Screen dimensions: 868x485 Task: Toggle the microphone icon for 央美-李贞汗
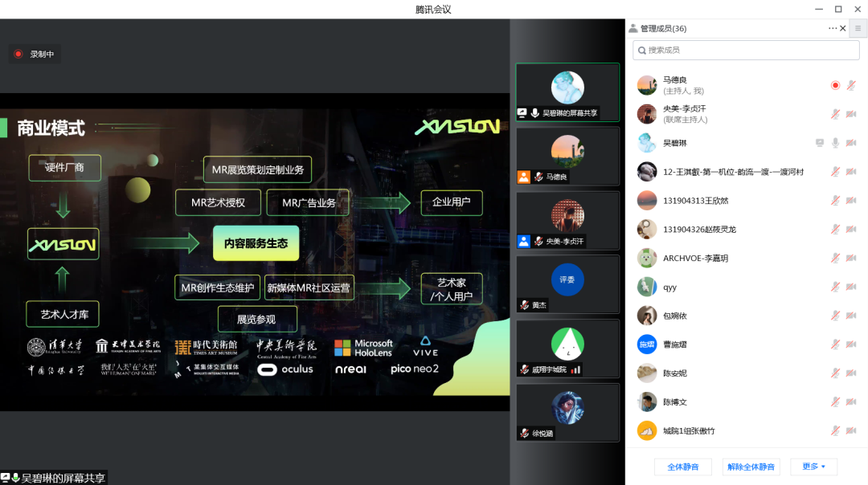tap(835, 114)
